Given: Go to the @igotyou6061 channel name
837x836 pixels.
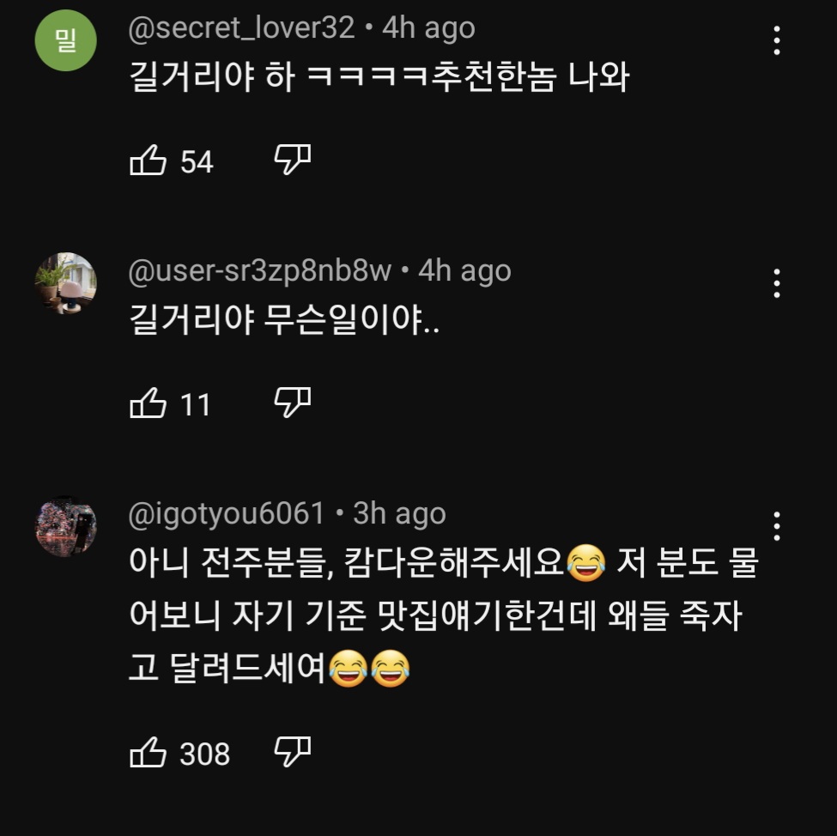Looking at the screenshot, I should click(x=227, y=513).
